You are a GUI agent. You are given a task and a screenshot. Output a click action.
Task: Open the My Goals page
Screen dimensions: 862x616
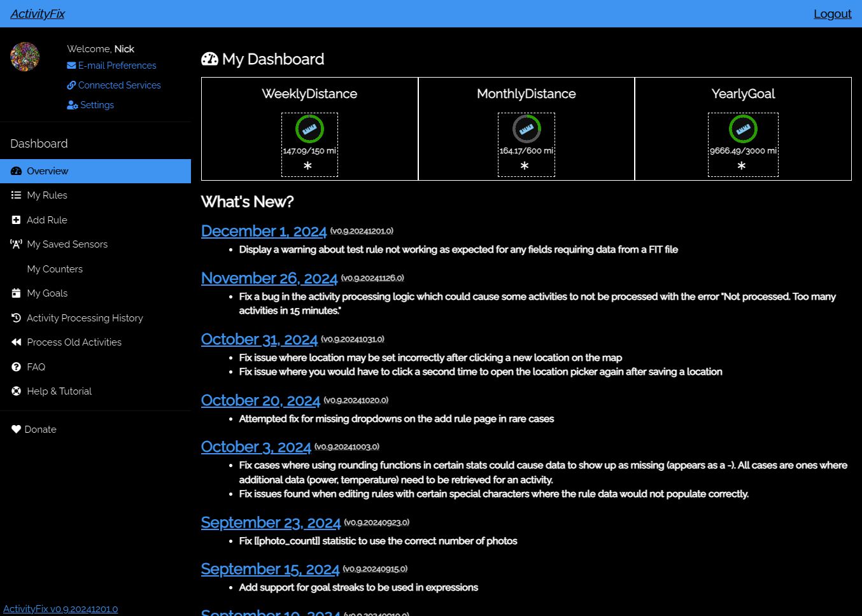click(47, 293)
